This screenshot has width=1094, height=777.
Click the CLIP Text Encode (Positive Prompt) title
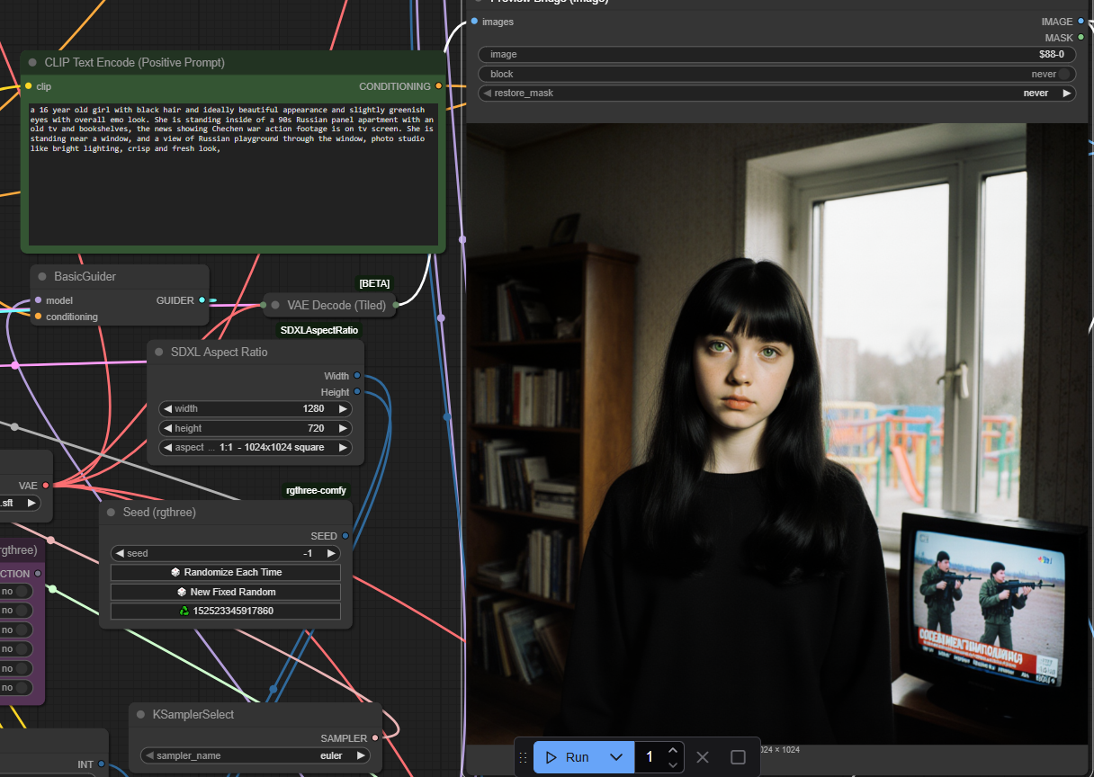point(135,62)
